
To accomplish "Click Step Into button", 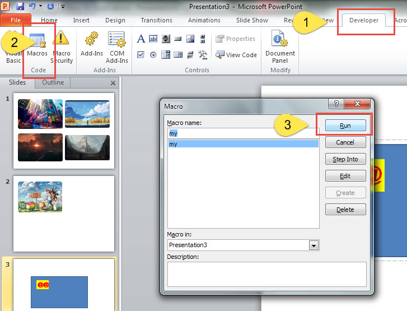I will click(x=345, y=159).
